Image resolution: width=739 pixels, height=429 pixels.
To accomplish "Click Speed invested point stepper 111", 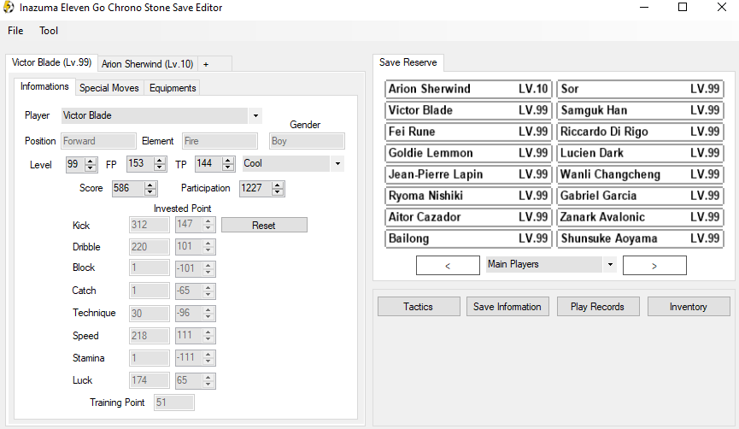I will (x=195, y=335).
